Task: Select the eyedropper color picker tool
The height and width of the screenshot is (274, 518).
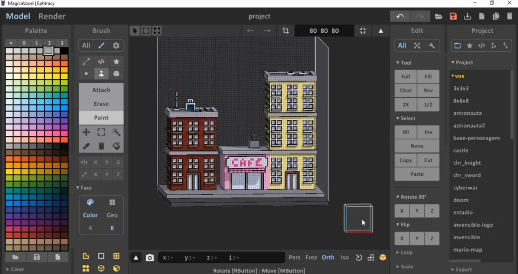Action: click(x=86, y=146)
